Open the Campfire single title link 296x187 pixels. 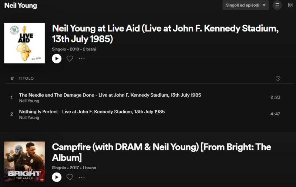click(161, 152)
